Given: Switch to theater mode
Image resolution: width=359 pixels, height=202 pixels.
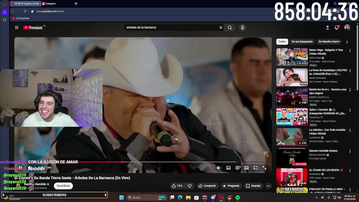Looking at the screenshot, I should pos(246,168).
